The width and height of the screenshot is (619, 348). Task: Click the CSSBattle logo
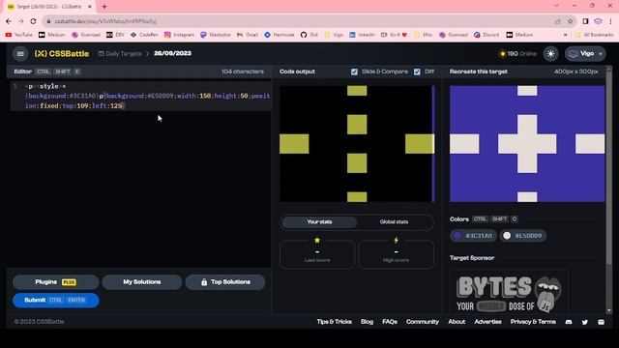(x=62, y=54)
